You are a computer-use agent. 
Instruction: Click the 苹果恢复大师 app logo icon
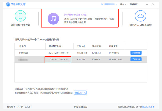[8, 4]
